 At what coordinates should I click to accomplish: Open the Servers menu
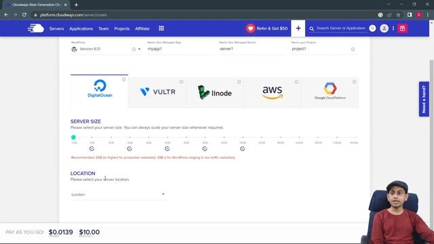point(56,28)
